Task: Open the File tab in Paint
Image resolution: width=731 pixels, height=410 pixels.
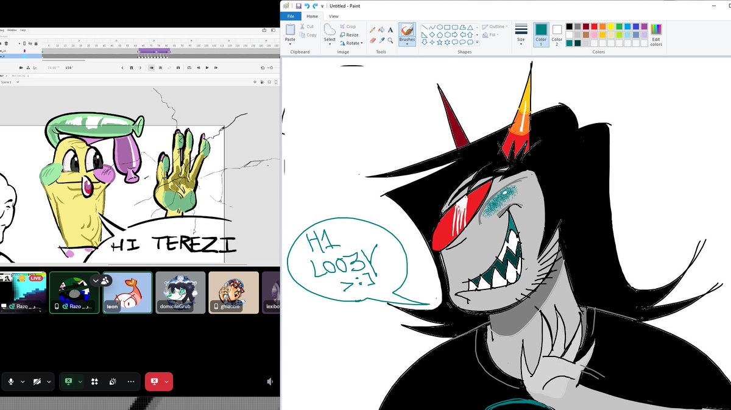Action: click(x=291, y=16)
